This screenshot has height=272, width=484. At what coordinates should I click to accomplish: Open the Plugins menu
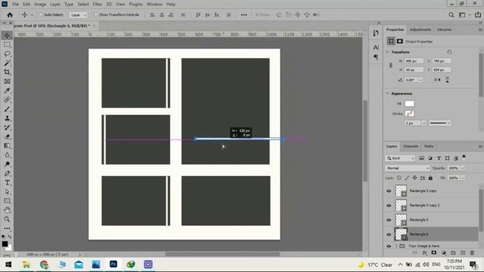click(136, 5)
